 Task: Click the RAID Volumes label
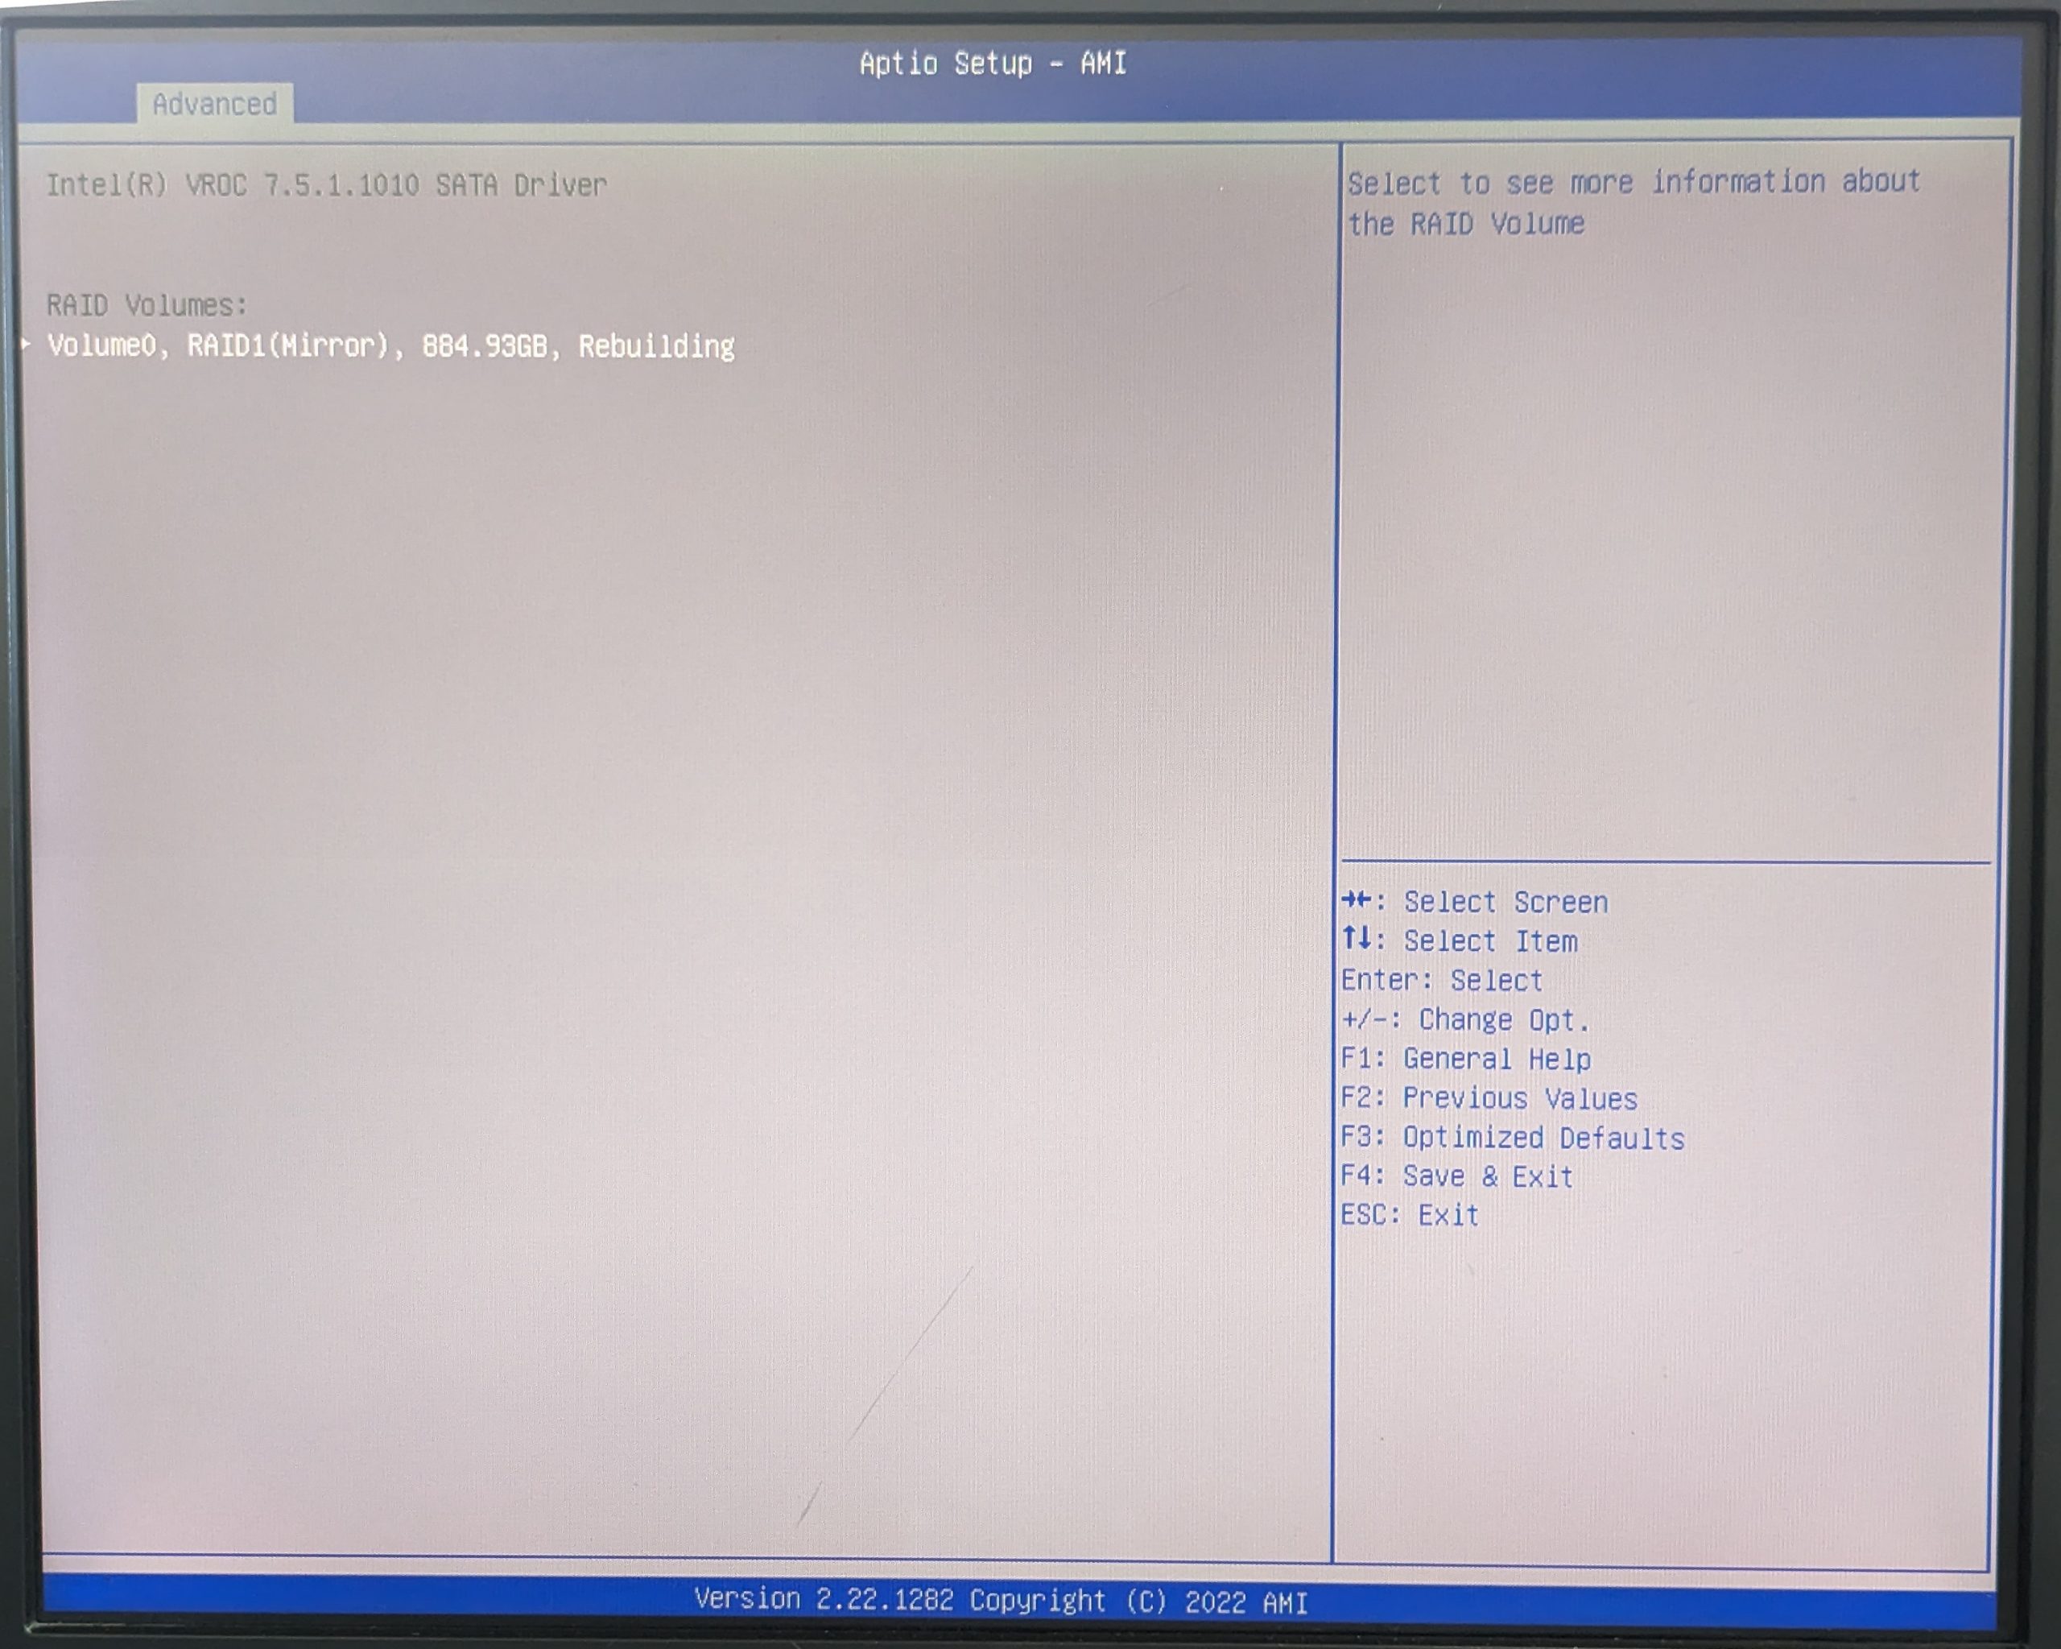click(147, 305)
